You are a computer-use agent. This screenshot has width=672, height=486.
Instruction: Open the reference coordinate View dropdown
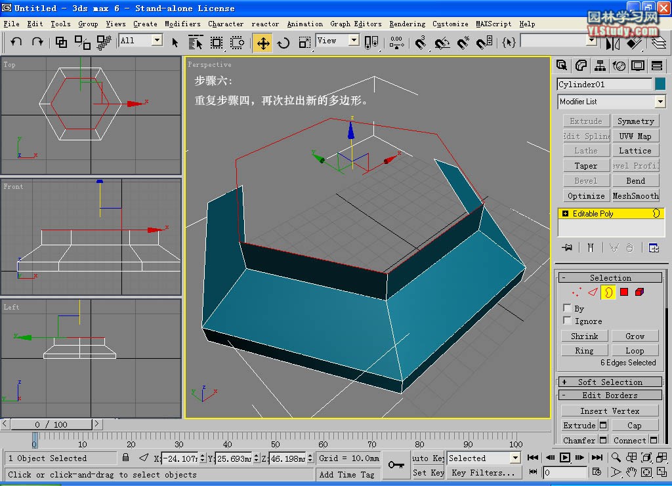point(354,41)
